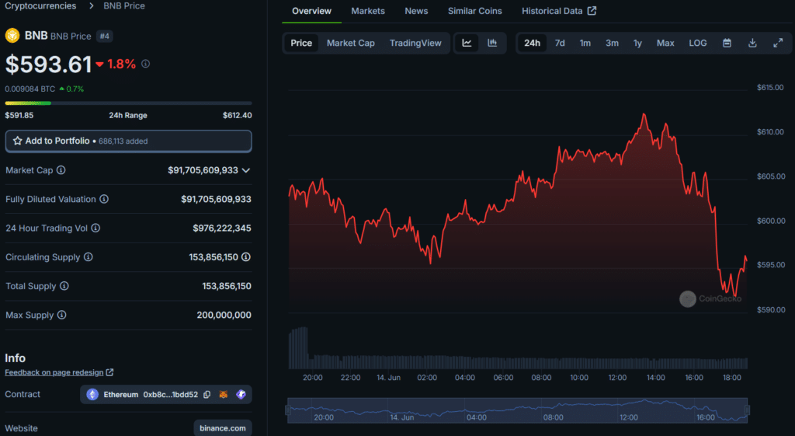Click the #4 rank badge
795x436 pixels.
(x=105, y=36)
